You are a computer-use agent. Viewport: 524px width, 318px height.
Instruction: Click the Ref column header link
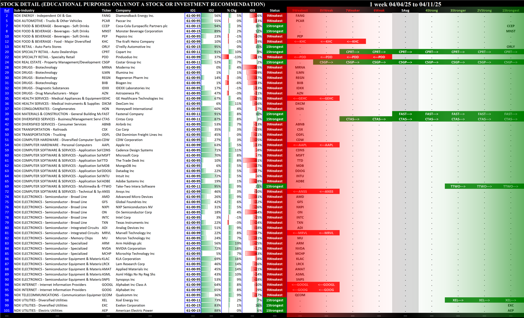[7, 10]
